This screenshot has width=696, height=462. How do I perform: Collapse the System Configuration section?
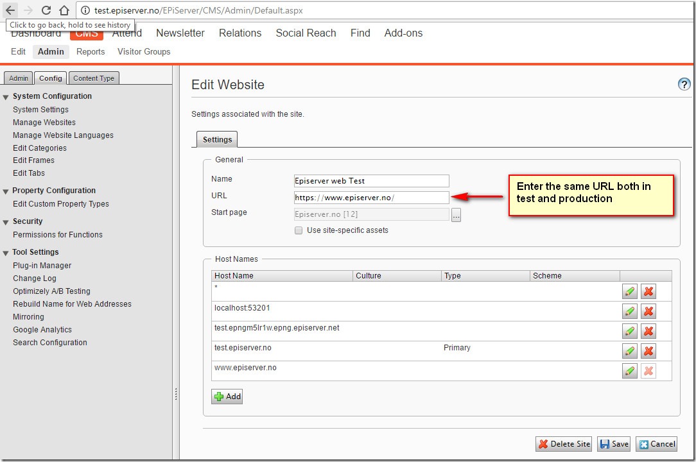point(6,97)
